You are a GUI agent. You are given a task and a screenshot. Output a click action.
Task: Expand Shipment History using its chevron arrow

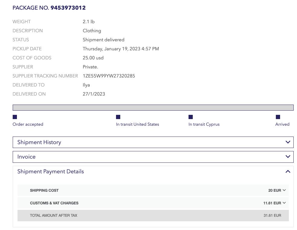pos(288,142)
